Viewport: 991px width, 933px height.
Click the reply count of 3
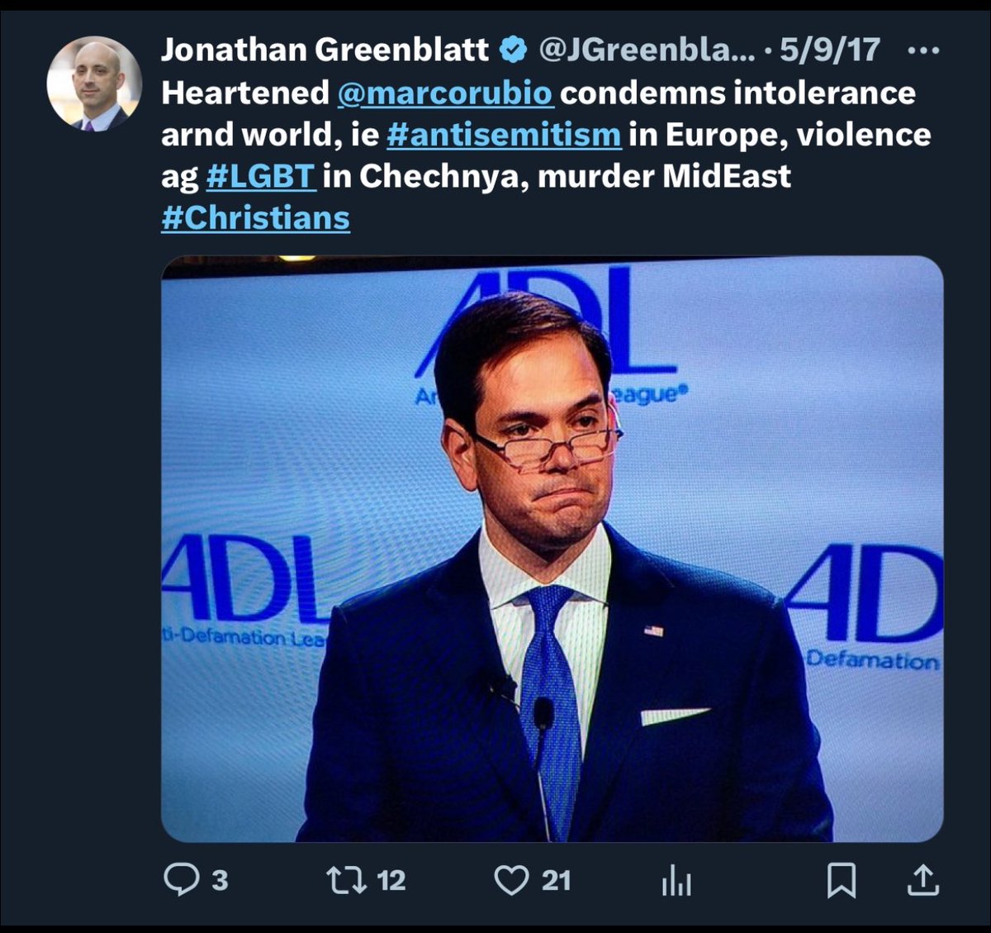pyautogui.click(x=220, y=880)
